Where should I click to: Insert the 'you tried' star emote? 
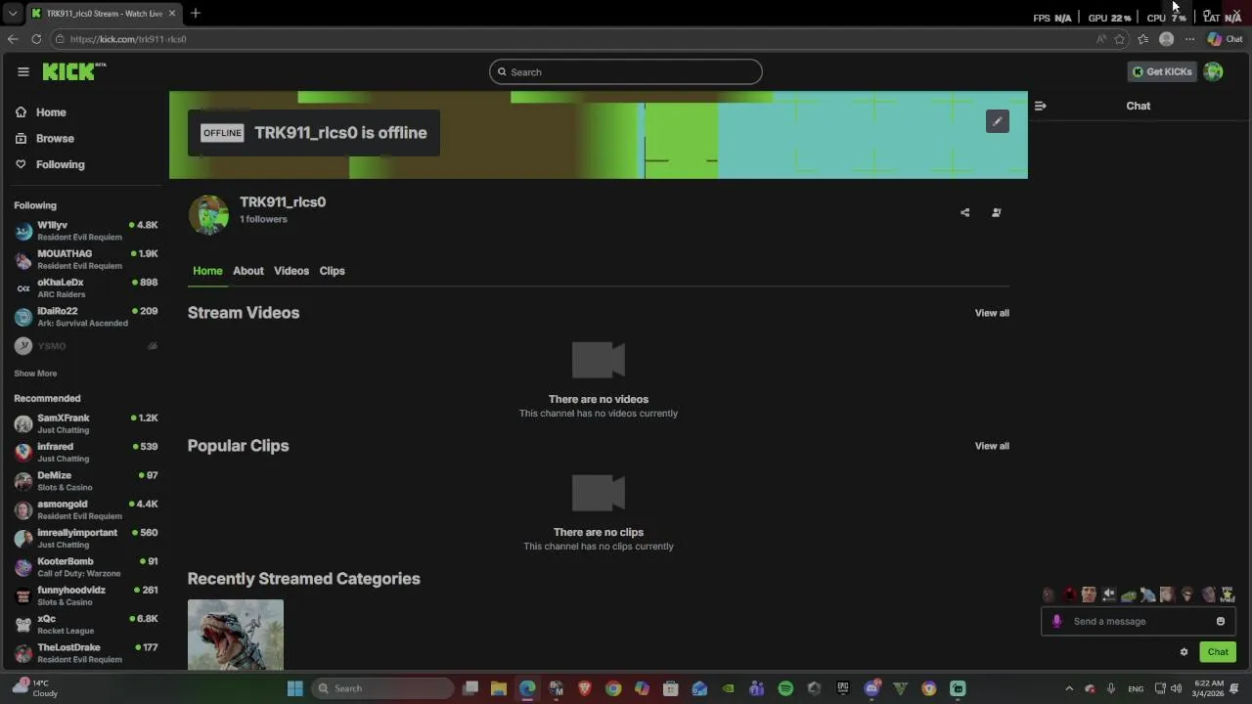(x=1228, y=594)
